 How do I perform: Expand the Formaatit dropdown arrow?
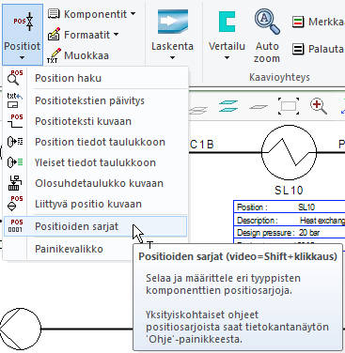[117, 34]
